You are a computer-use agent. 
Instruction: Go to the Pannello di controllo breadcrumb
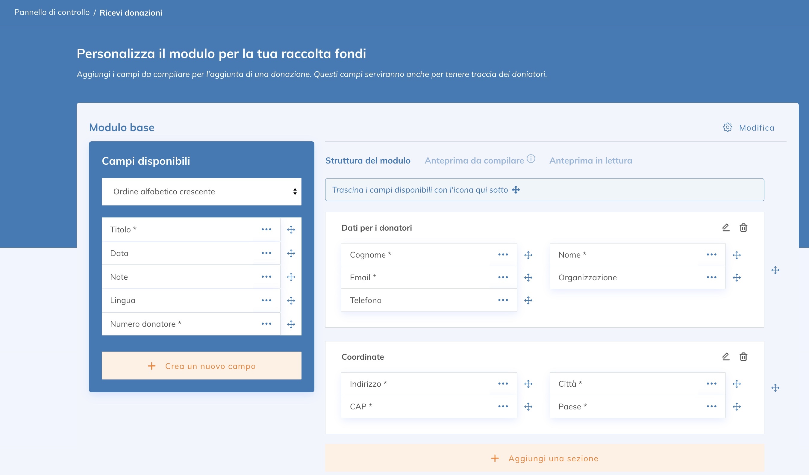[52, 13]
